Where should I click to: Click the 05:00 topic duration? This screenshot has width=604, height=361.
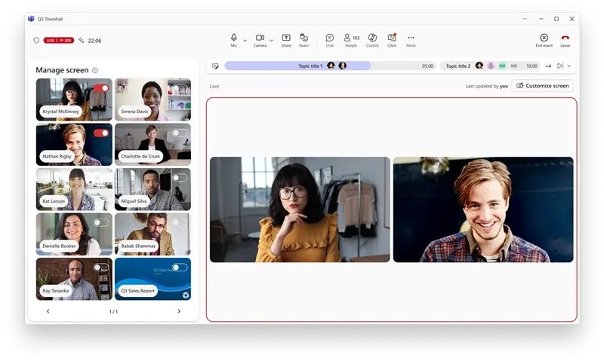click(427, 66)
